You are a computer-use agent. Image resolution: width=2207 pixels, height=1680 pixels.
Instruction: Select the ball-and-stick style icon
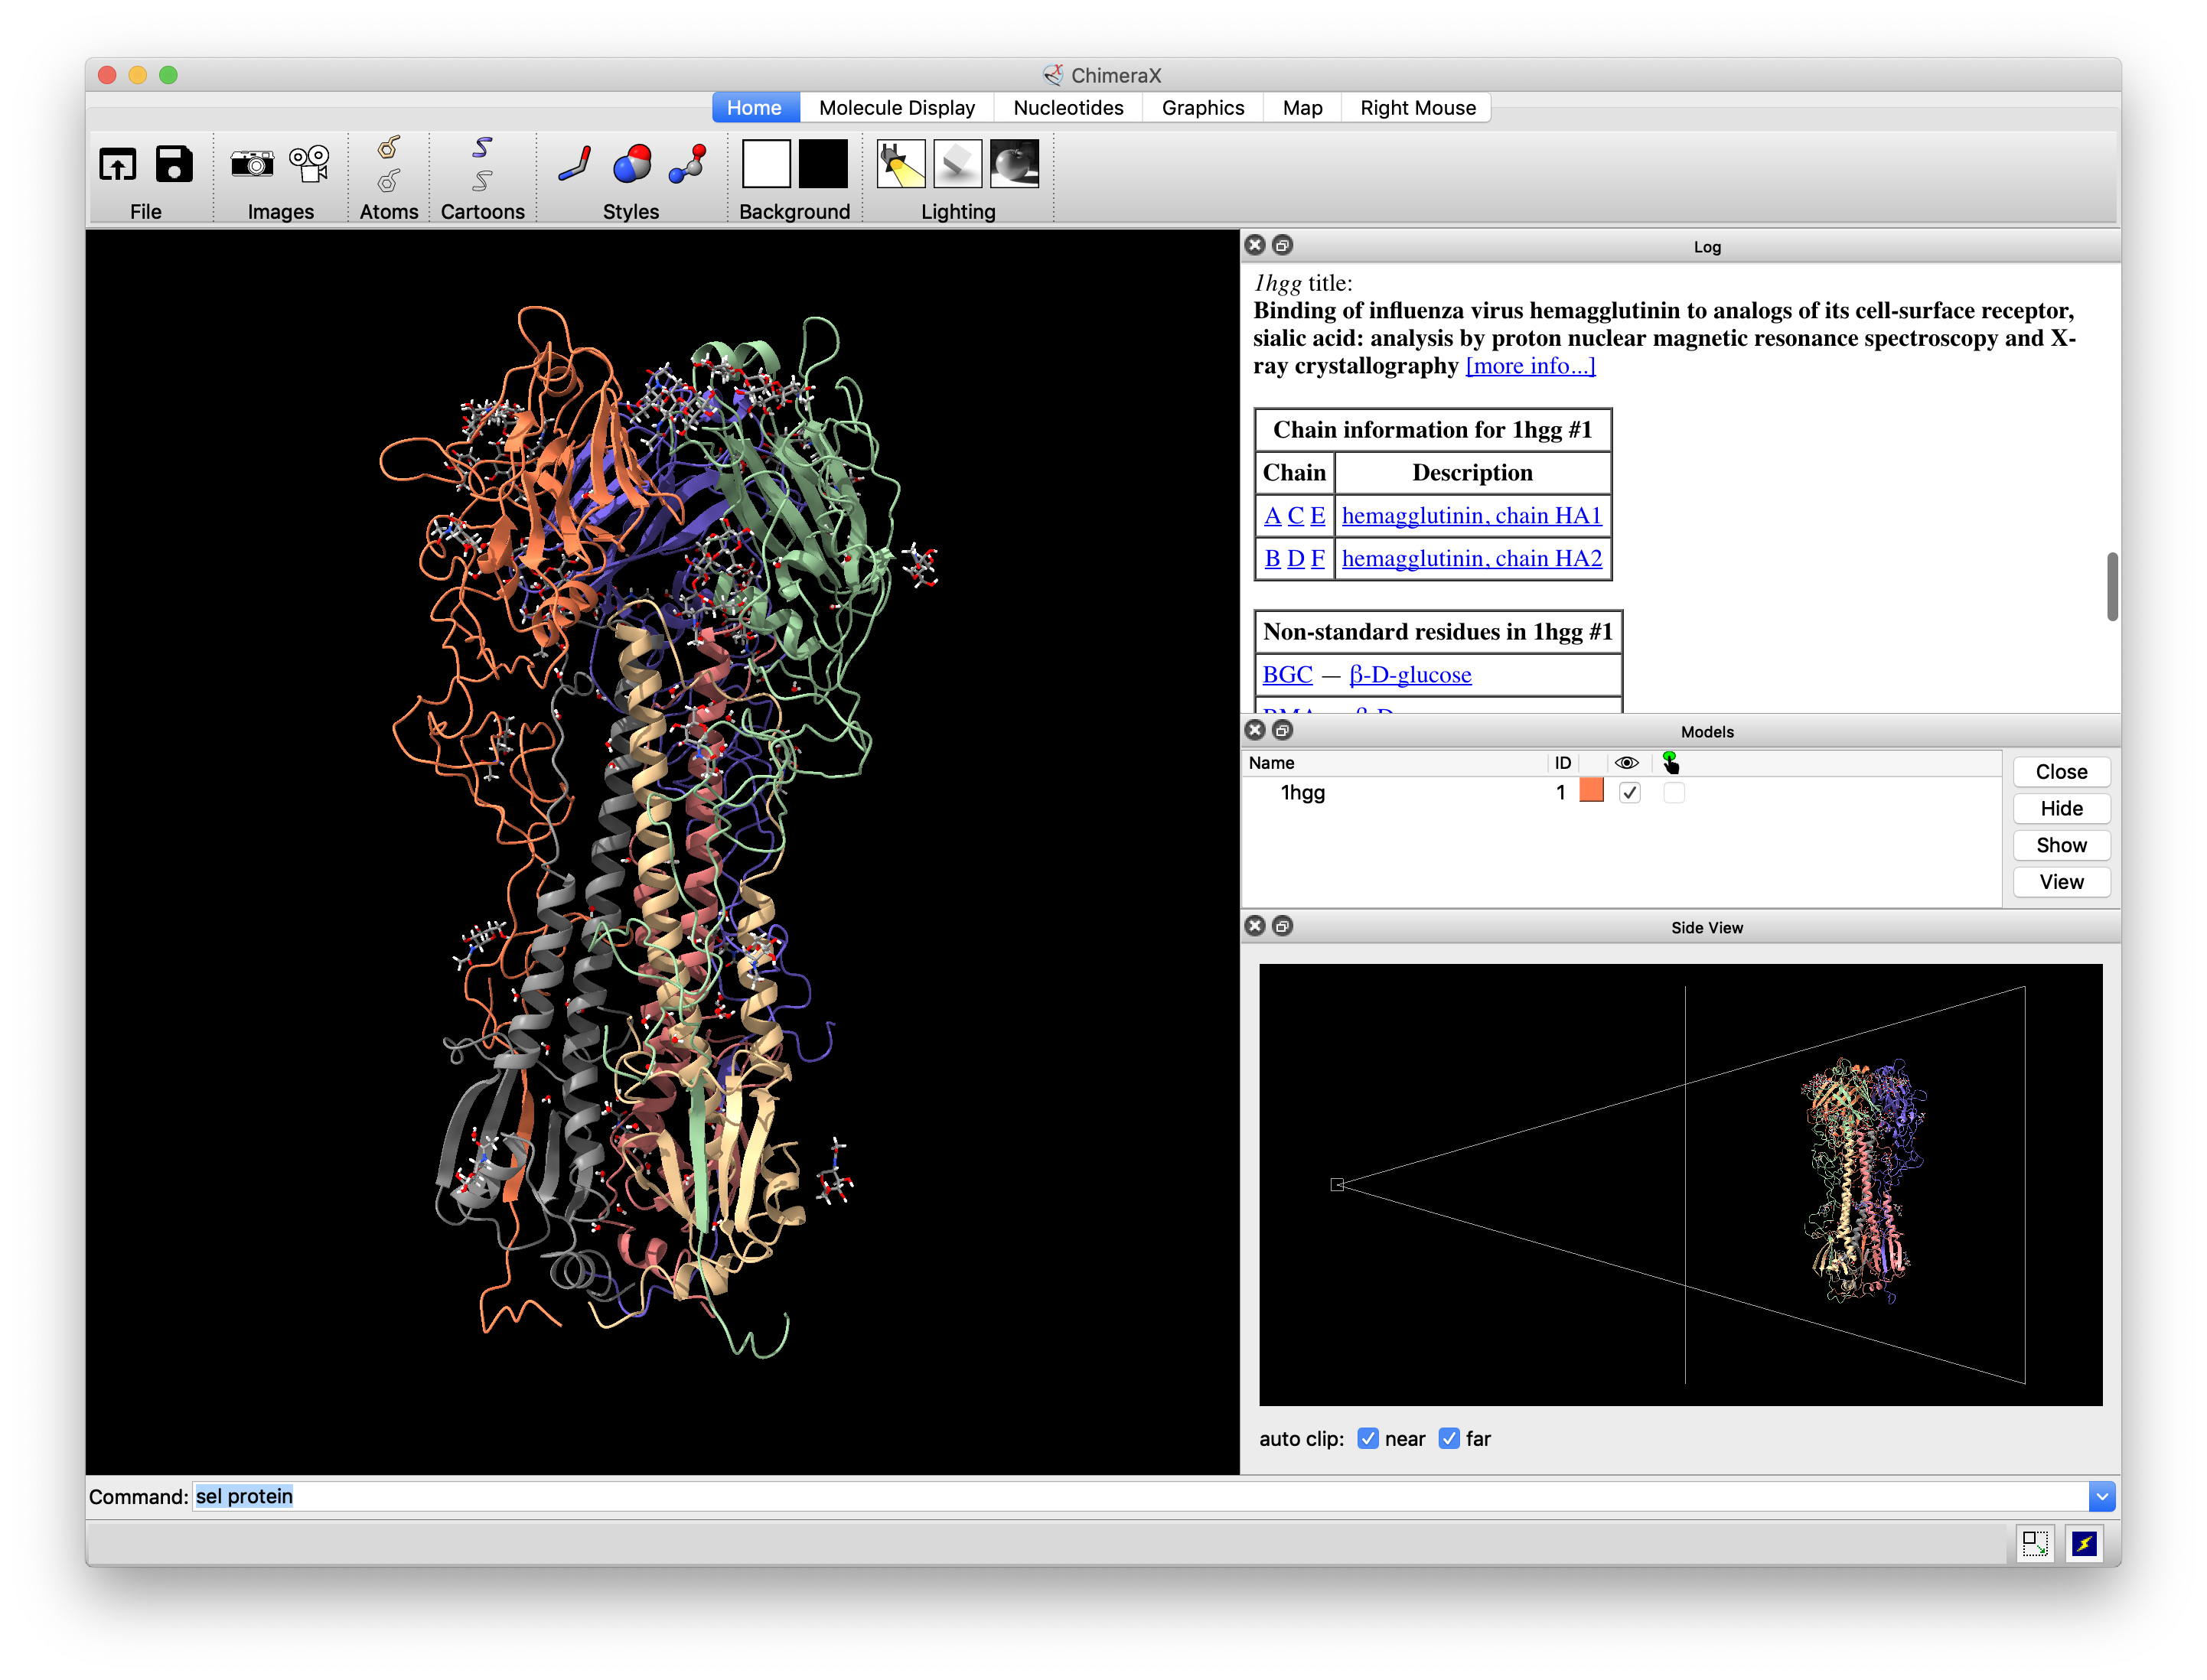click(x=687, y=164)
